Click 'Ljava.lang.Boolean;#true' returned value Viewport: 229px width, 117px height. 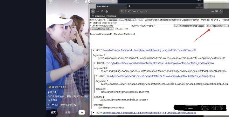coord(111,108)
